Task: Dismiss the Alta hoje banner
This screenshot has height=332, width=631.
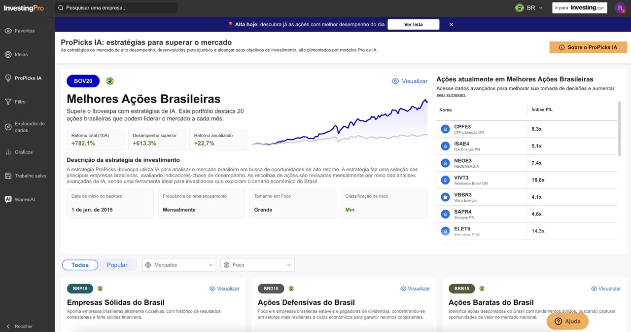Action: (x=451, y=25)
